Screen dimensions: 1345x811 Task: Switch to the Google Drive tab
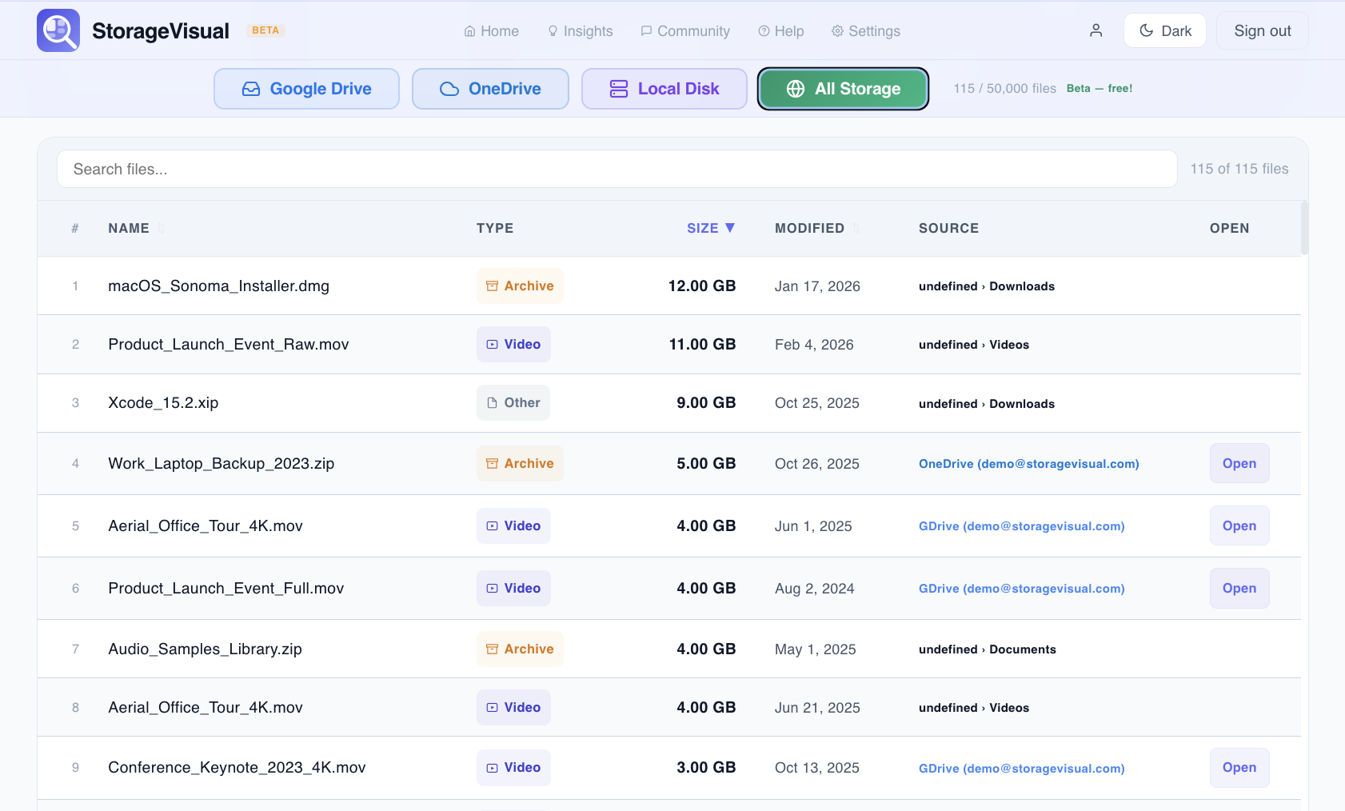pyautogui.click(x=306, y=89)
